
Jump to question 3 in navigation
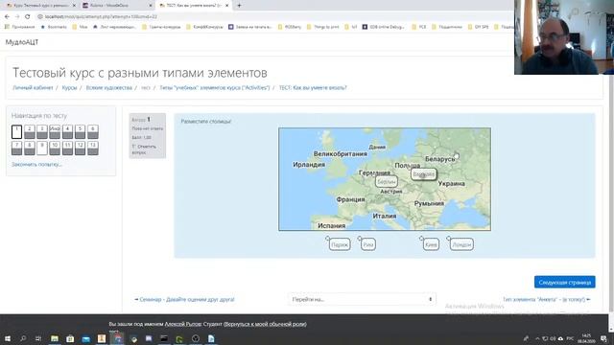coord(42,132)
